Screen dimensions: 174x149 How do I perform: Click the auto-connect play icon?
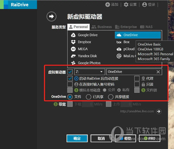(76, 79)
